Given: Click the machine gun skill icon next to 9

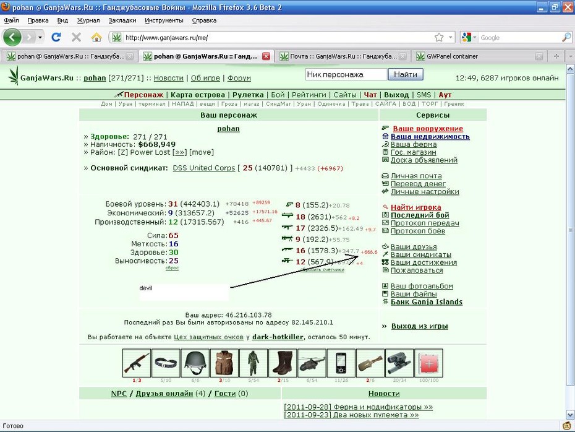Looking at the screenshot, I should point(287,238).
